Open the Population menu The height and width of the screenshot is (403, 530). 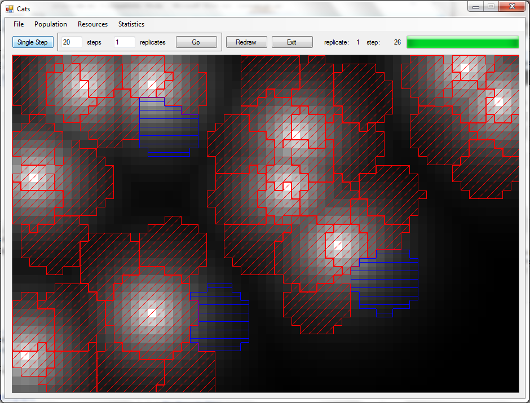coord(51,24)
